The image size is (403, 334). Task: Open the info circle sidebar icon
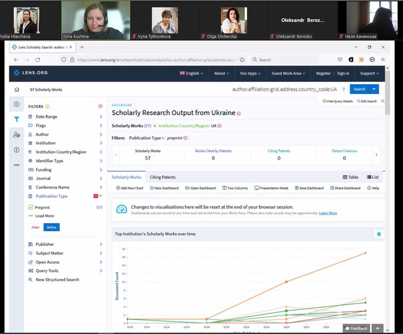[16, 150]
